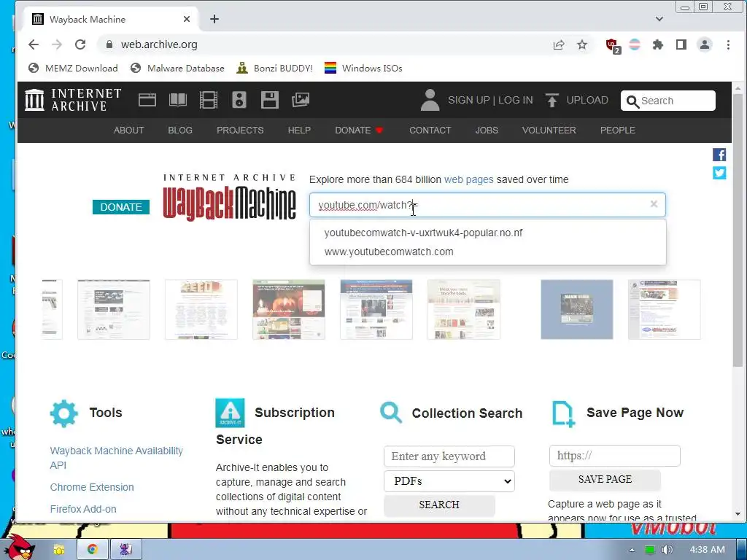
Task: Open the Images icon
Action: 300,100
